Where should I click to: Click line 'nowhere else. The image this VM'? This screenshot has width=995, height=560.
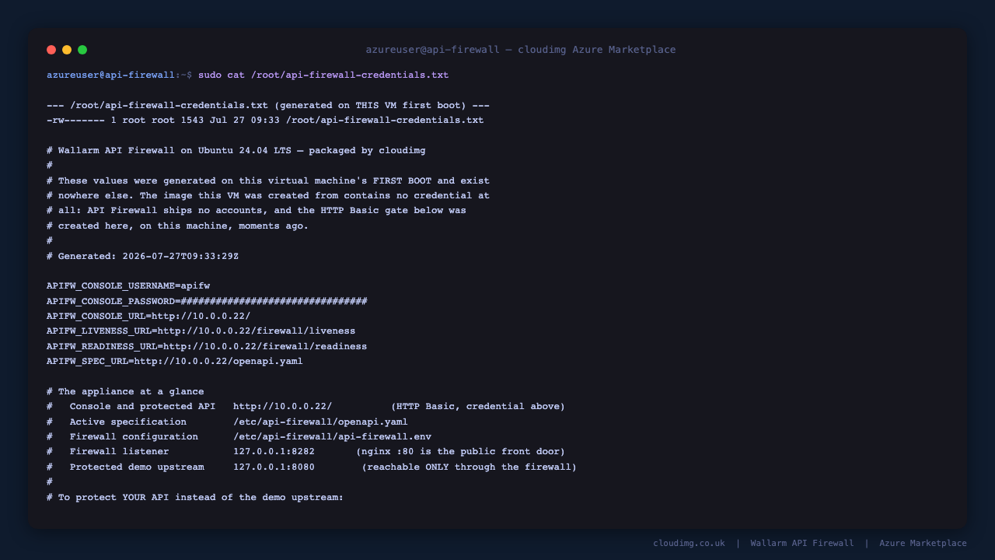pyautogui.click(x=268, y=196)
